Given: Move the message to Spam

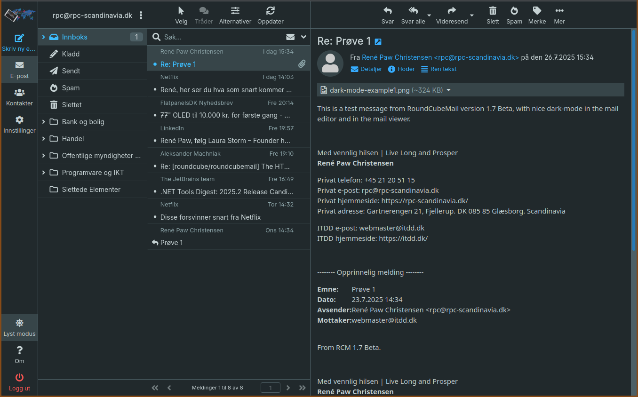Looking at the screenshot, I should (x=514, y=15).
